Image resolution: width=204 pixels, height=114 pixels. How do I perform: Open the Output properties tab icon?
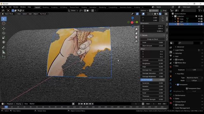[x=171, y=56]
